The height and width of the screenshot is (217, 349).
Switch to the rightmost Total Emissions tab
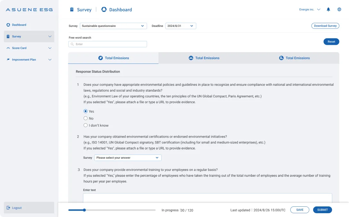pyautogui.click(x=294, y=58)
